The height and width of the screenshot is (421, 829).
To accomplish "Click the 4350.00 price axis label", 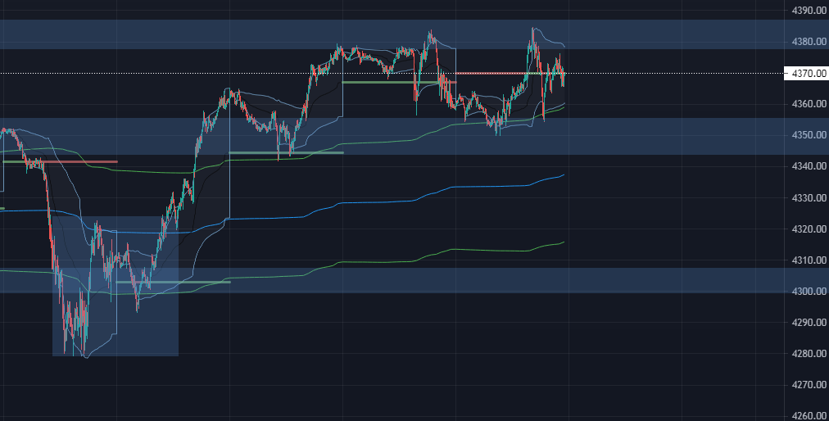I will (809, 135).
